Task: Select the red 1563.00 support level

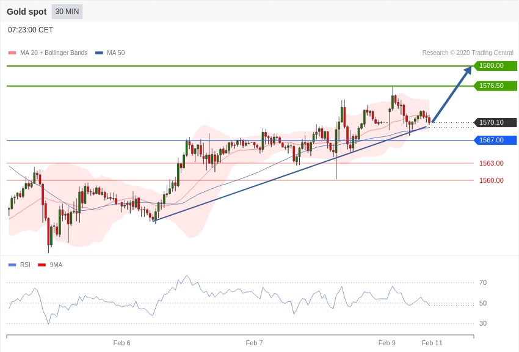Action: [x=491, y=163]
